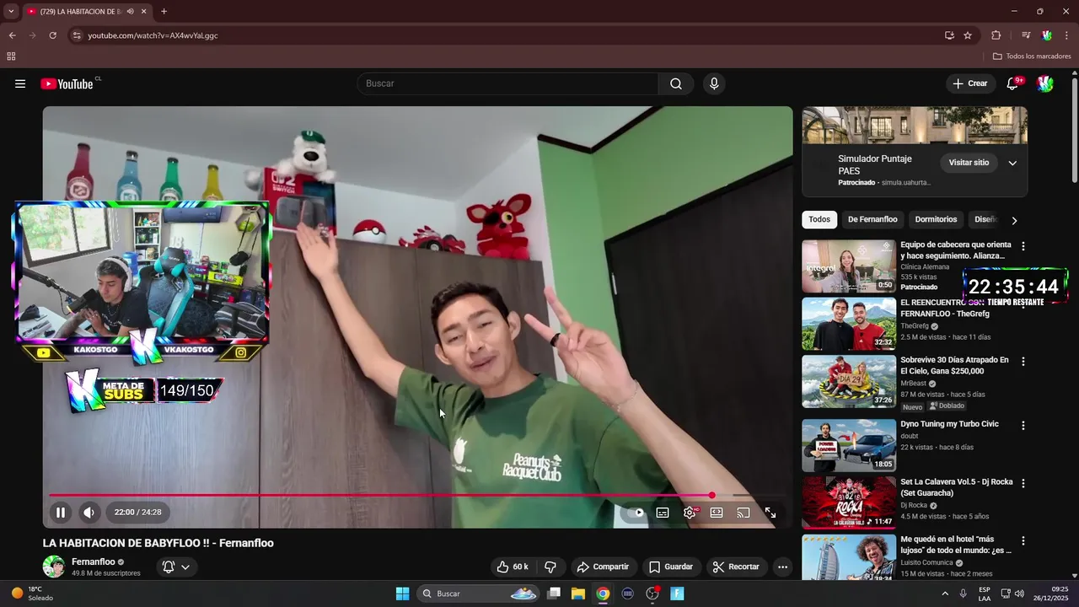Click the Crear button
This screenshot has width=1079, height=607.
969,83
